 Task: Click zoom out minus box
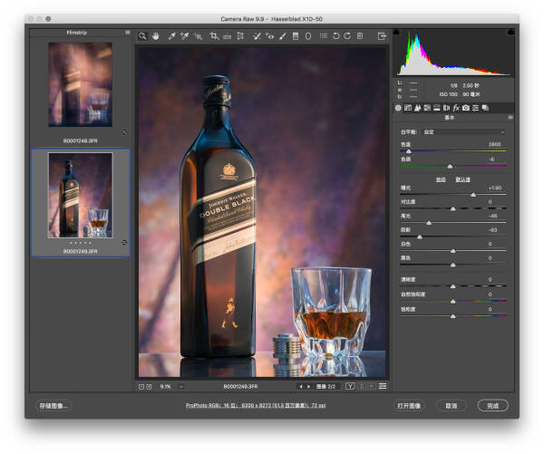click(141, 386)
